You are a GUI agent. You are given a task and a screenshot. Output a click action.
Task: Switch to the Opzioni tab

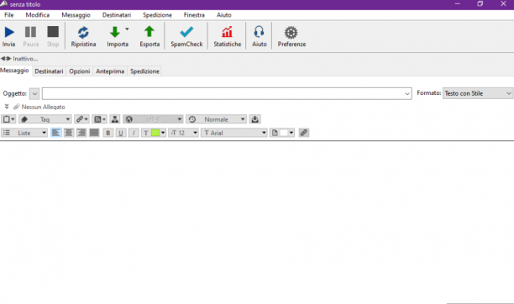click(79, 71)
